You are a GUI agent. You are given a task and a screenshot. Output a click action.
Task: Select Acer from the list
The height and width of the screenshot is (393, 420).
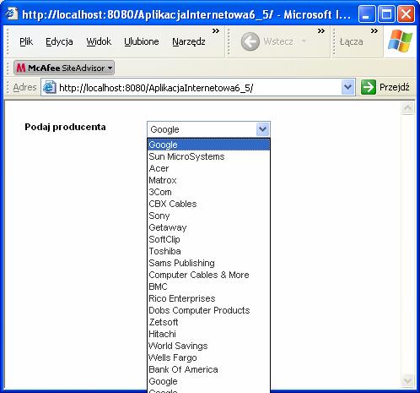pos(208,168)
